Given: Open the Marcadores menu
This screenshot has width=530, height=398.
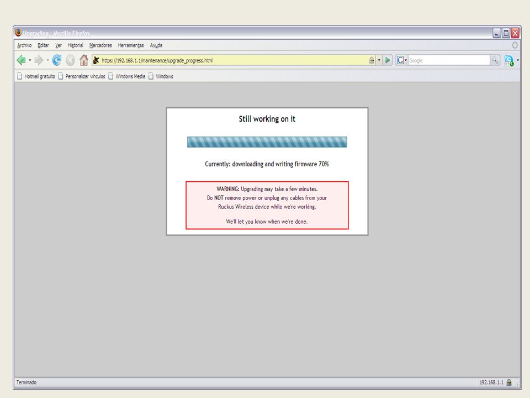Looking at the screenshot, I should [100, 45].
